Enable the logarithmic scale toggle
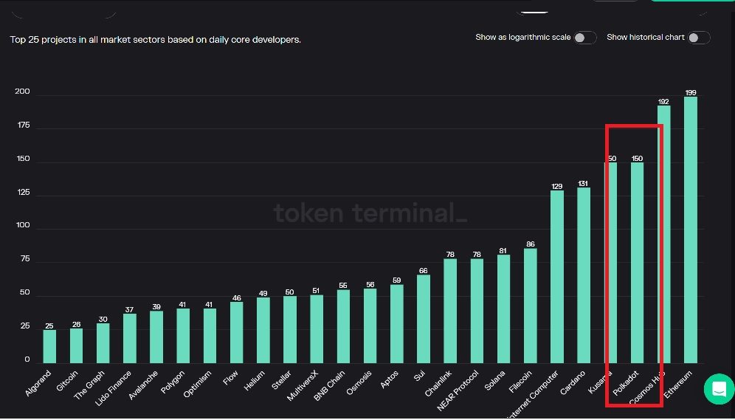Screen dimensions: 735x420 pos(584,38)
